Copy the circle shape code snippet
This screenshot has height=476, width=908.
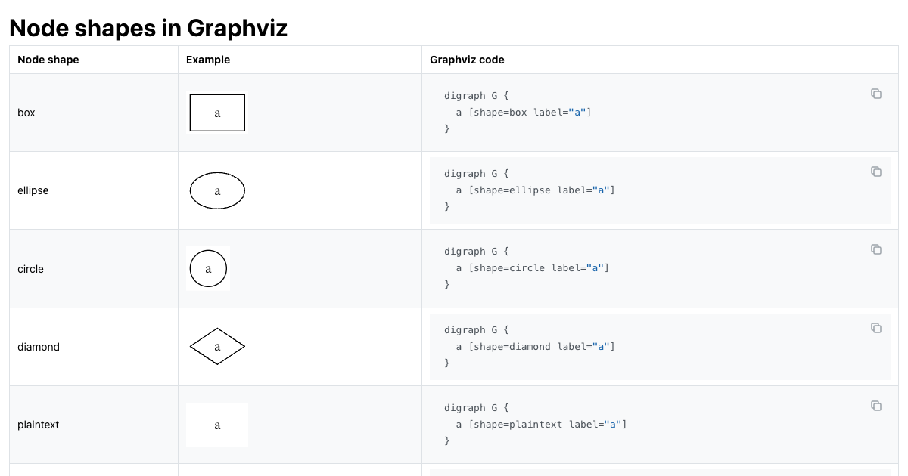click(876, 249)
